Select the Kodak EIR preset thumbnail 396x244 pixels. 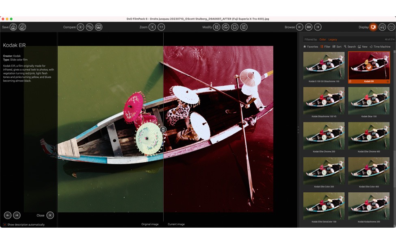(369, 67)
